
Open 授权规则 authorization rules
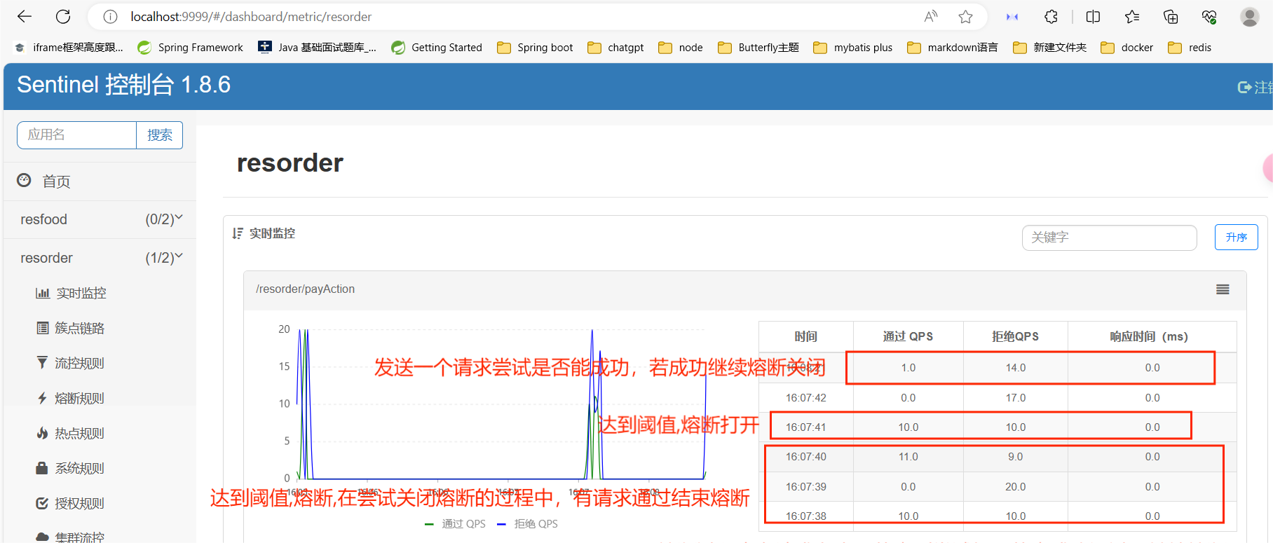pyautogui.click(x=79, y=504)
